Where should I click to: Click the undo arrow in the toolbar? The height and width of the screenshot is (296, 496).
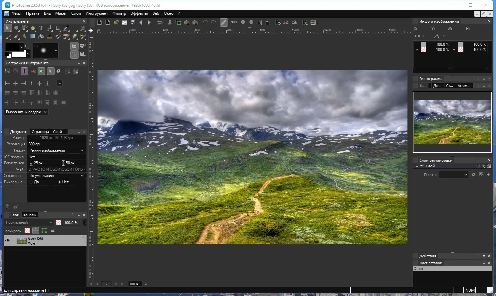coord(205,22)
